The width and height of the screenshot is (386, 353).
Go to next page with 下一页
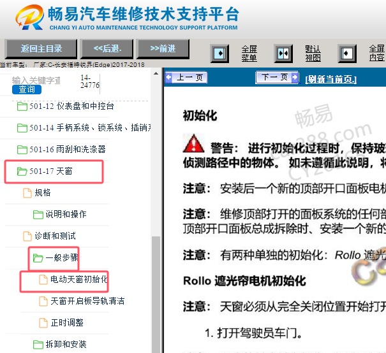pyautogui.click(x=277, y=78)
